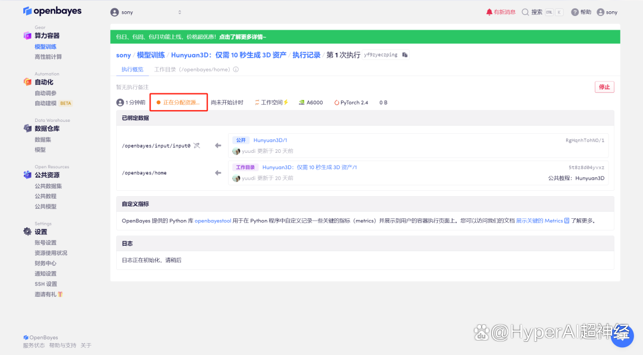This screenshot has height=355, width=643.
Task: Click the user avatar beside 1 分钟前
Action: (120, 102)
